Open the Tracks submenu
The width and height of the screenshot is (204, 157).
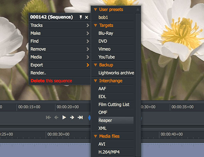tap(60, 25)
